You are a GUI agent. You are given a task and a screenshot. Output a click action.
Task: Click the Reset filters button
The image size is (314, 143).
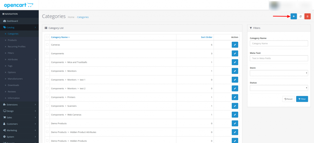tap(288, 99)
